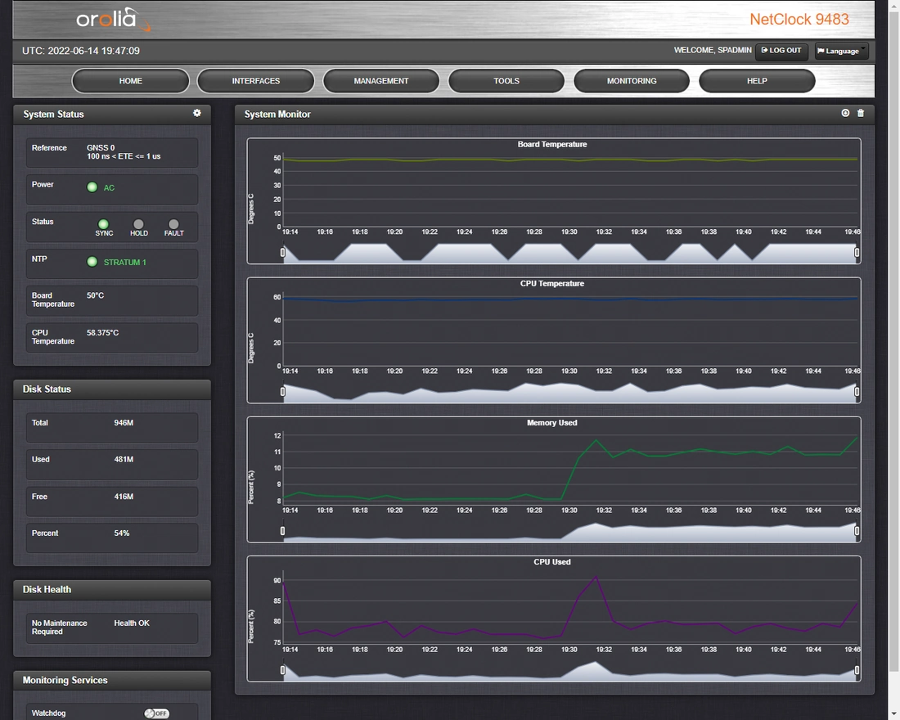This screenshot has height=720, width=900.
Task: Click the Board Temperature chart title
Action: click(x=552, y=144)
